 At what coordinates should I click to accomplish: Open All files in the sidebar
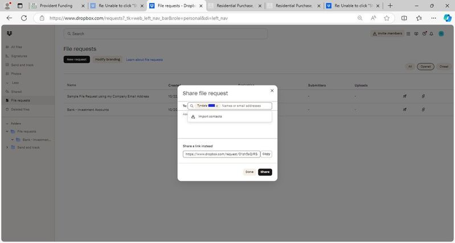coord(17,47)
